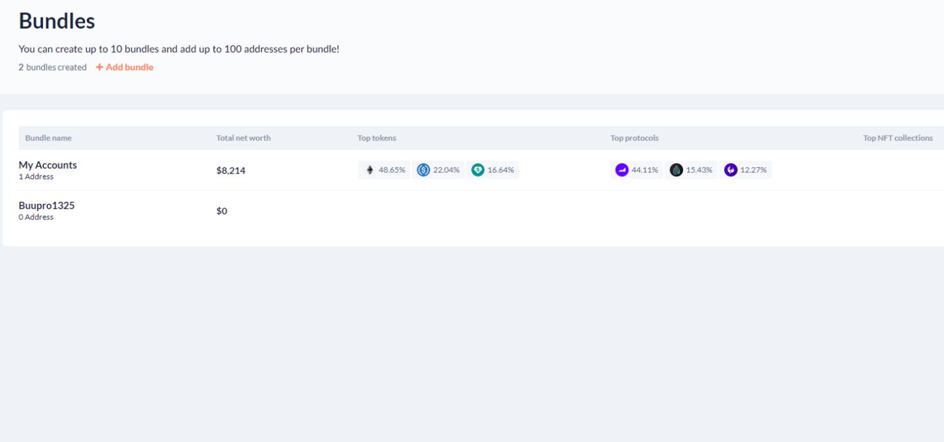Click the 15.43% protocol percentage
Image resolution: width=944 pixels, height=442 pixels.
(699, 170)
